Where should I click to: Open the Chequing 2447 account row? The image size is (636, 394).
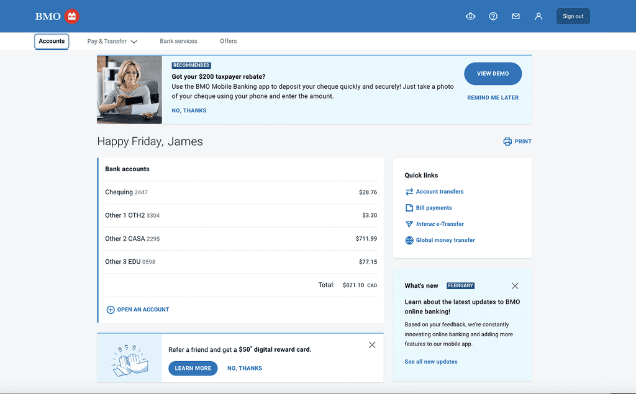pyautogui.click(x=241, y=192)
